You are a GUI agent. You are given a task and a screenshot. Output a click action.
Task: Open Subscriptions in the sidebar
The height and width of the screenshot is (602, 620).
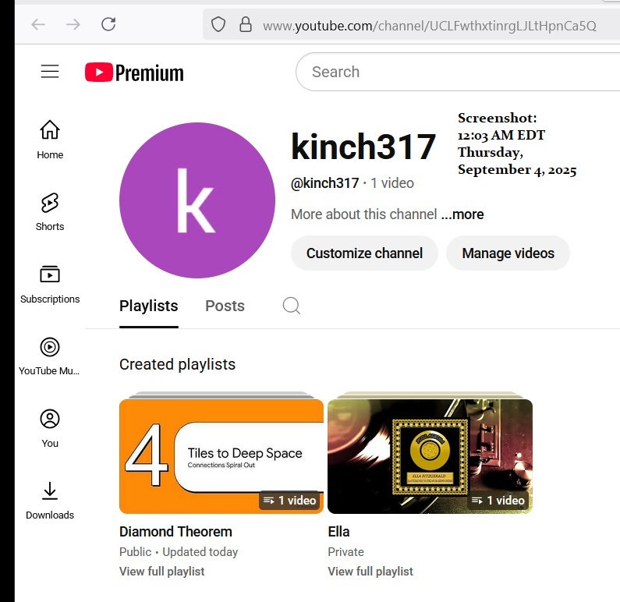coord(50,284)
